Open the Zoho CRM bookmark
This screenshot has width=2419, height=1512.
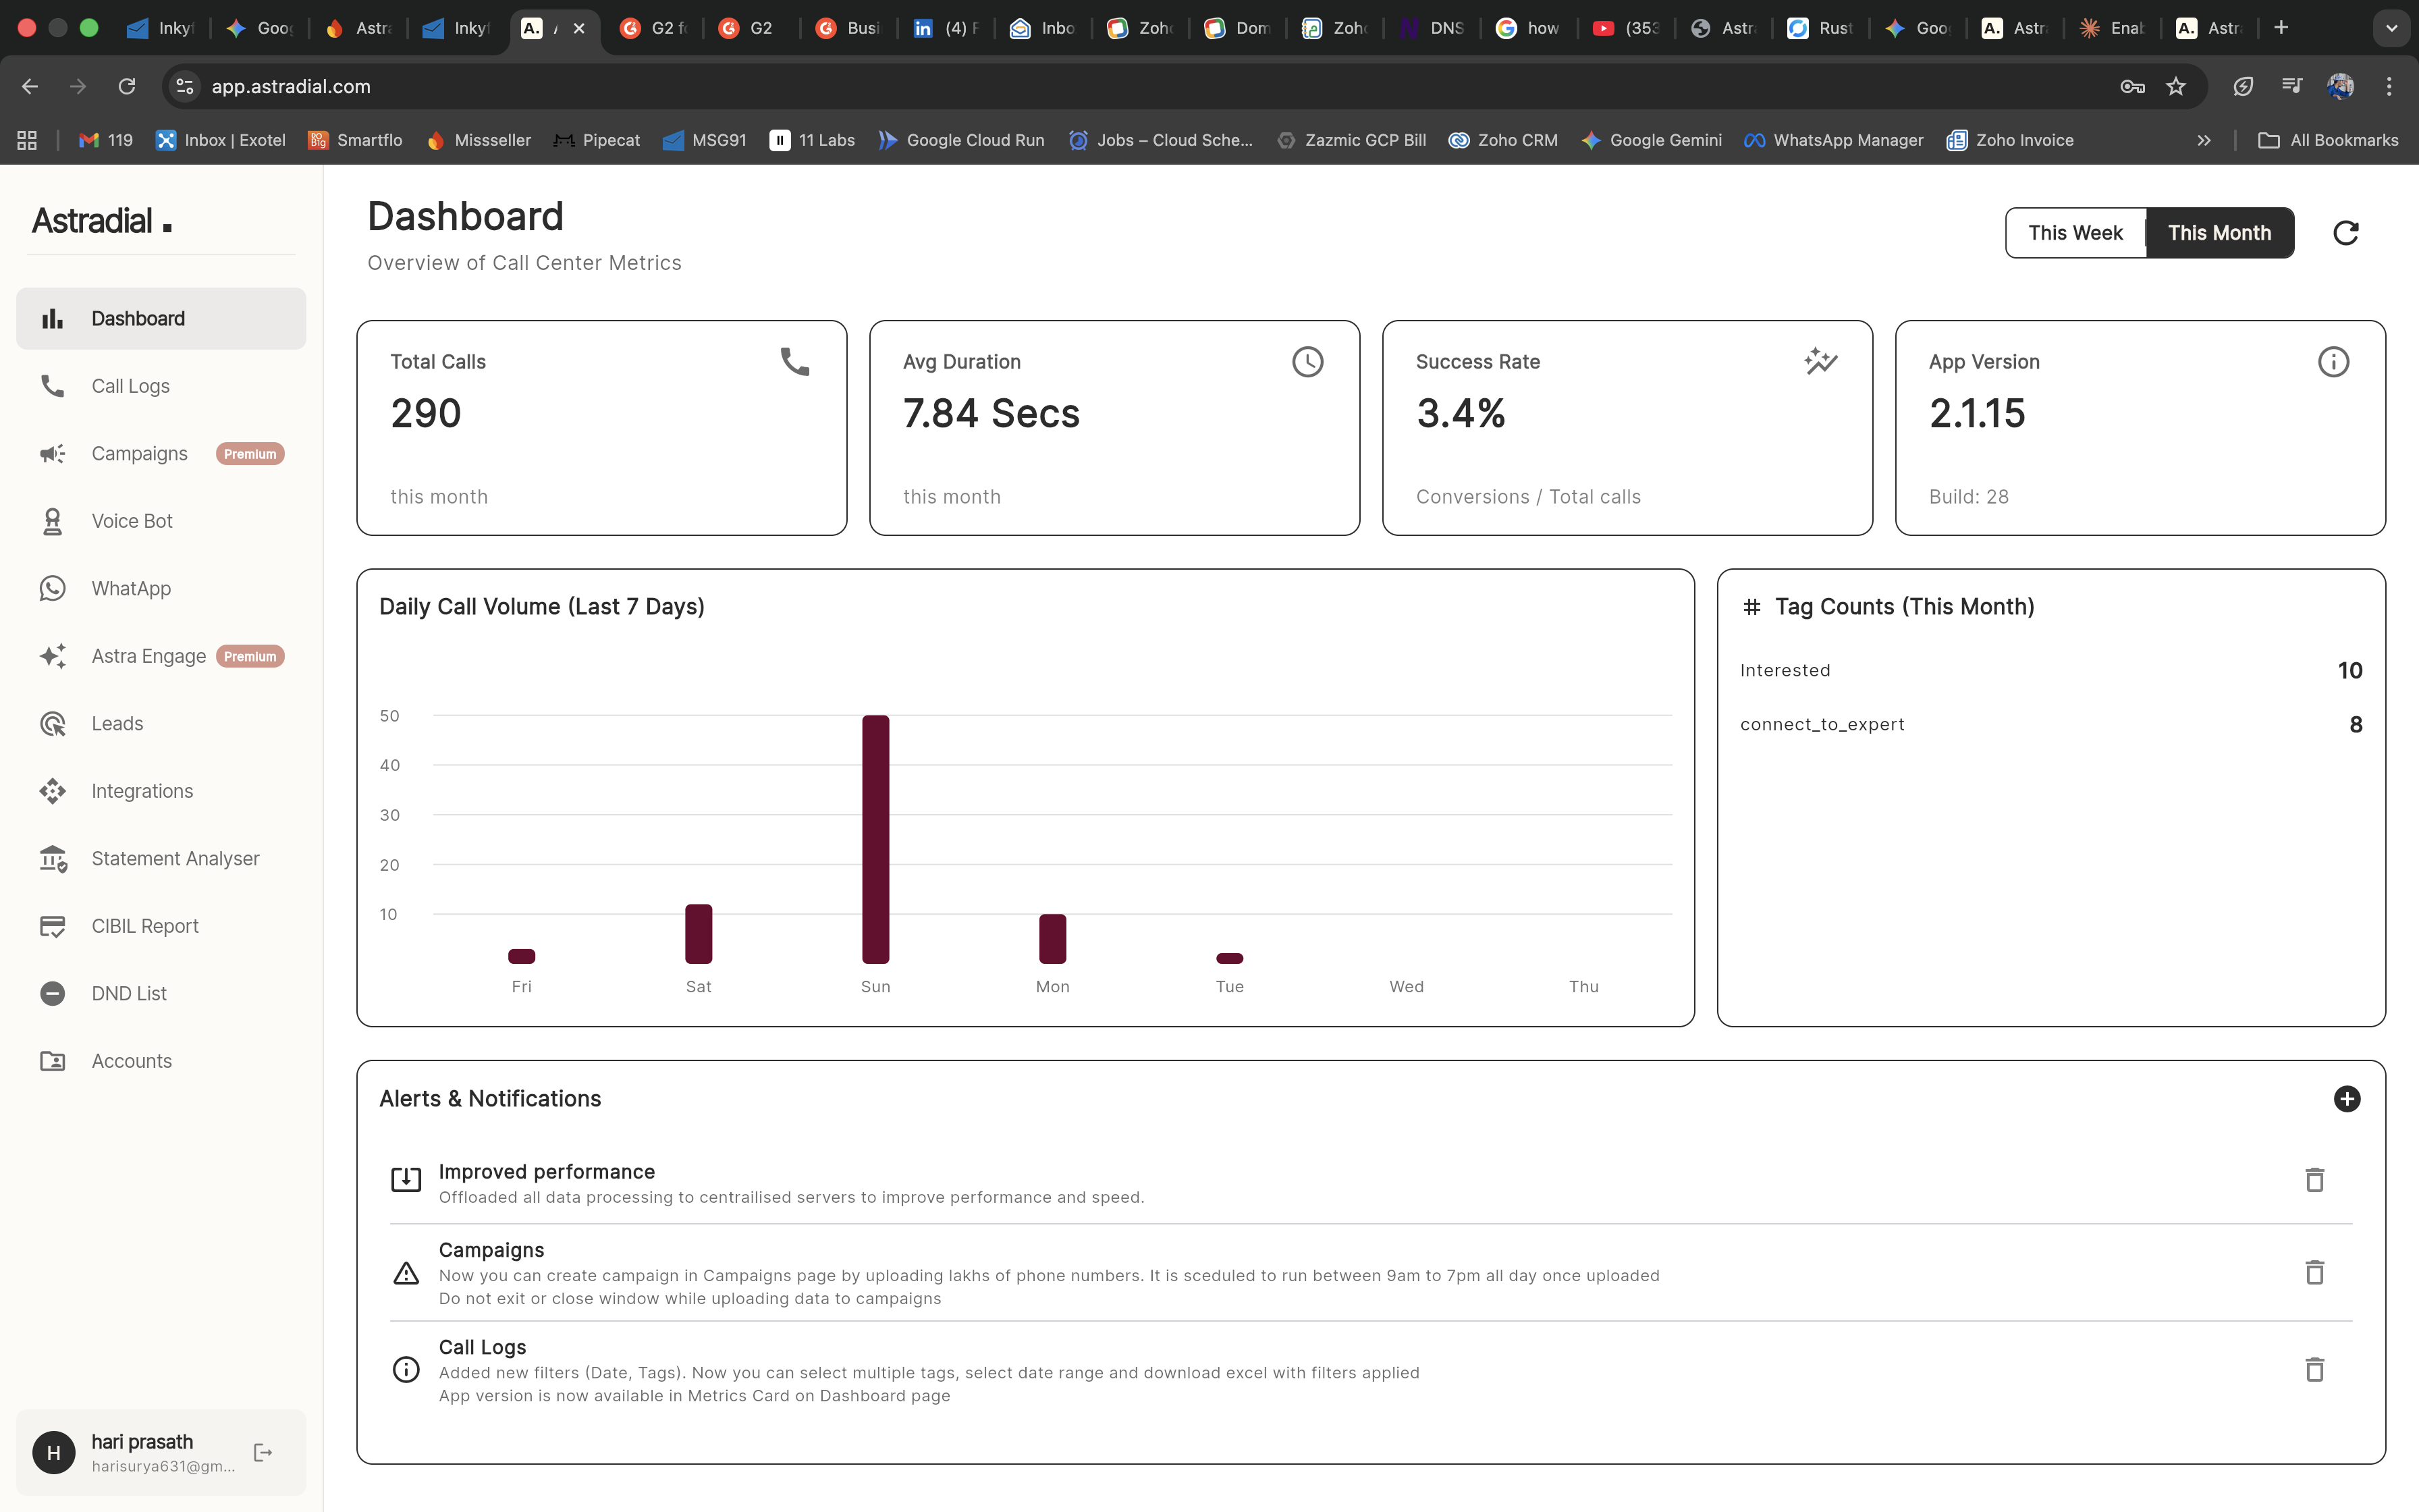pyautogui.click(x=1503, y=141)
